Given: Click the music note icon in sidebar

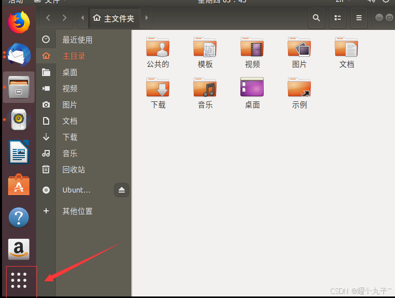Looking at the screenshot, I should [x=46, y=153].
